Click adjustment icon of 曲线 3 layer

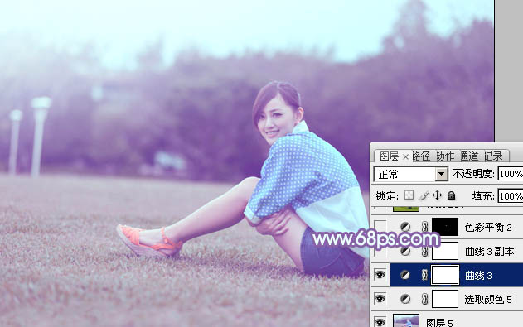pyautogui.click(x=405, y=275)
